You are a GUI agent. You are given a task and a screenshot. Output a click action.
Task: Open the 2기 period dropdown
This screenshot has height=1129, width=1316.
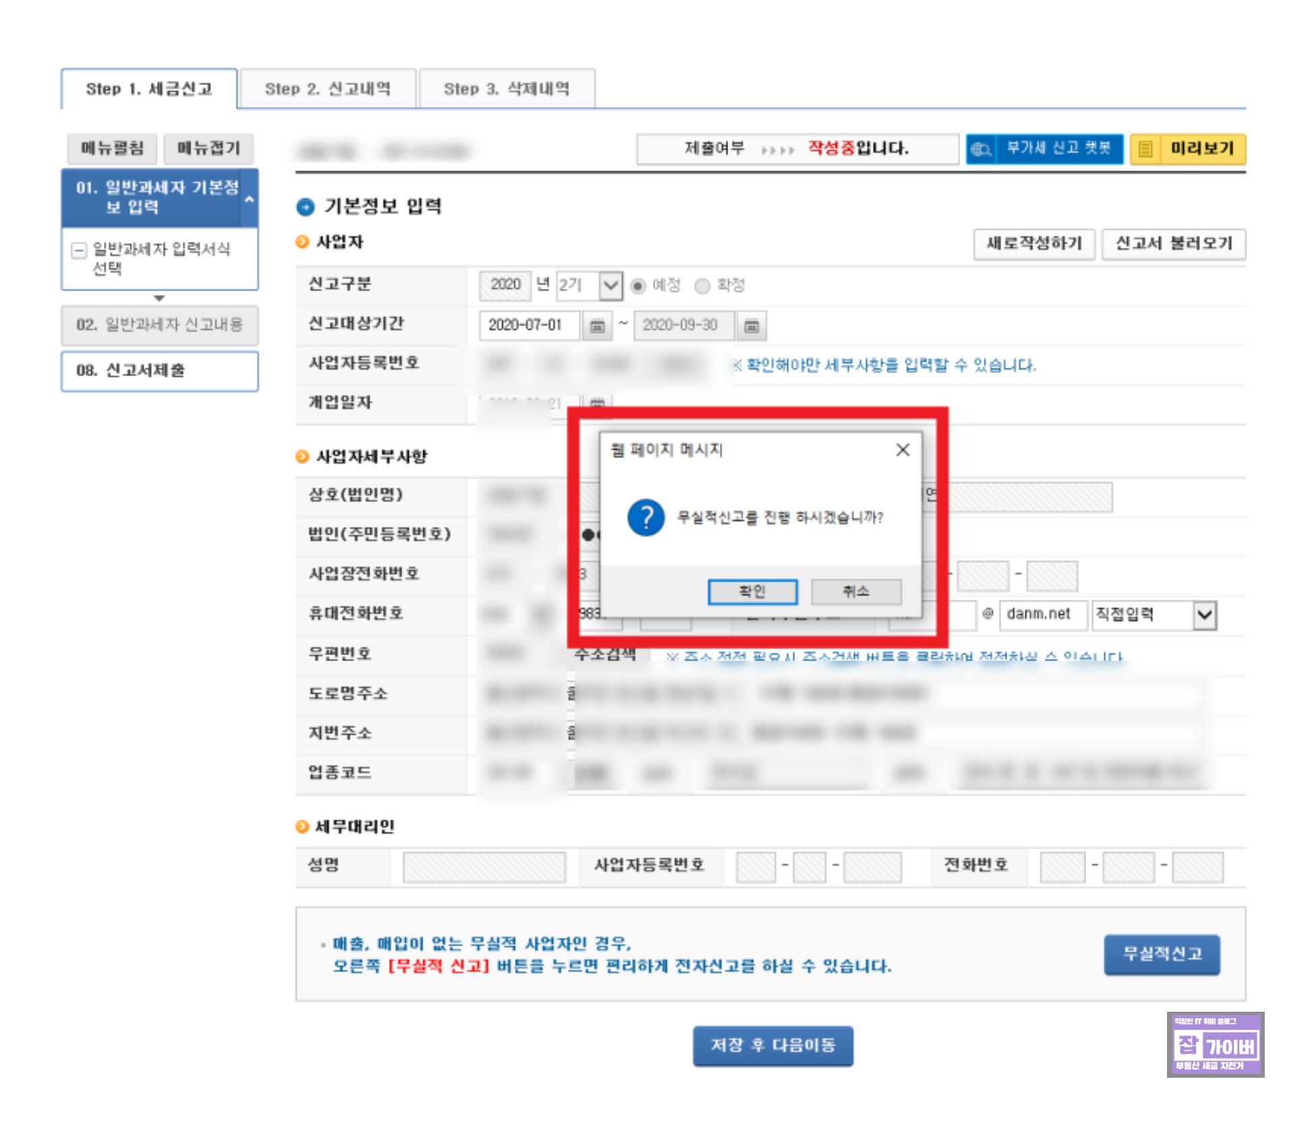click(x=609, y=286)
